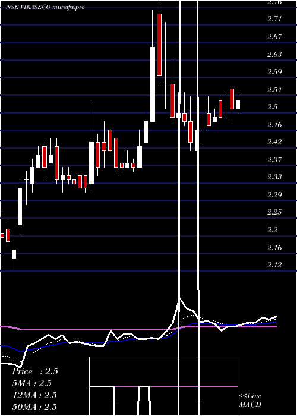Click the 2.42 price axis label

(274, 142)
